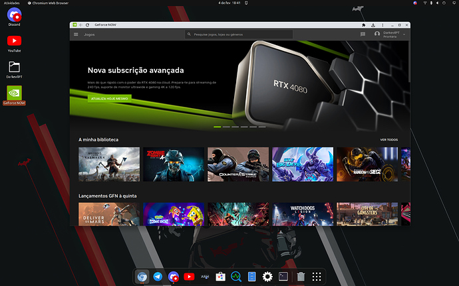Click the search field for games

point(239,35)
